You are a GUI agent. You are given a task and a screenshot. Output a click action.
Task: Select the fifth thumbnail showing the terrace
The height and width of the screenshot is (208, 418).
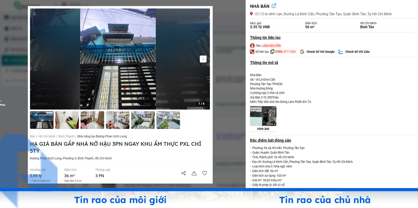click(143, 120)
